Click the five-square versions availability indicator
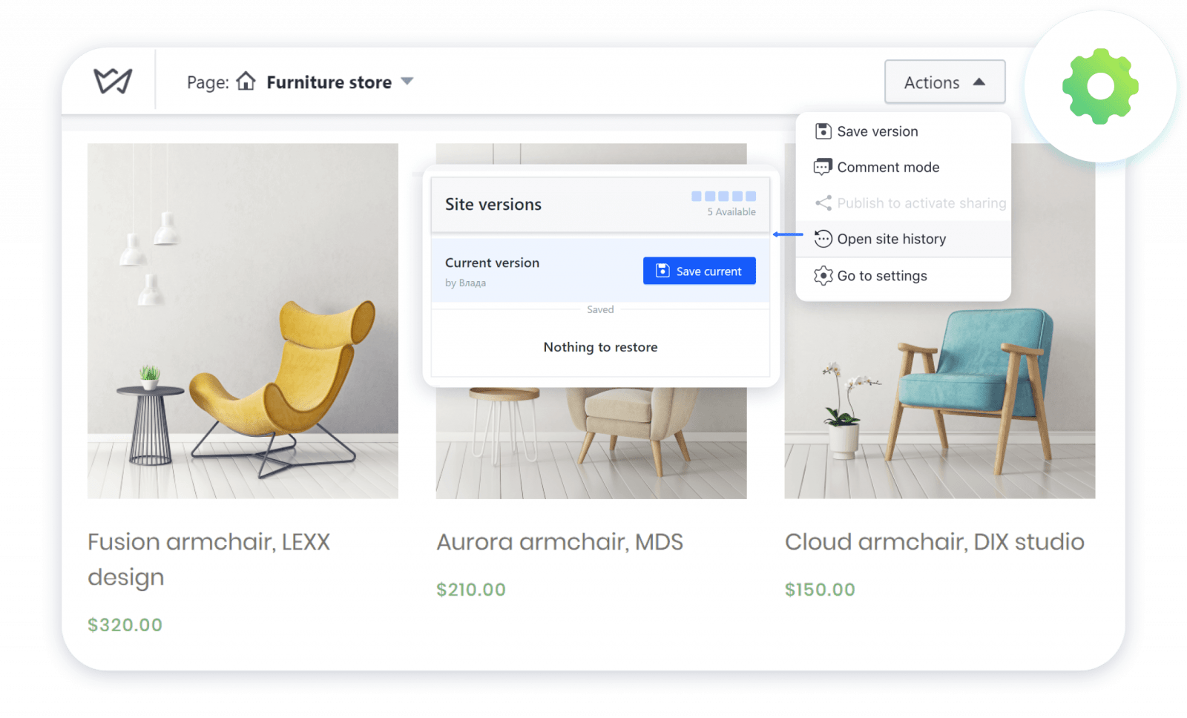This screenshot has width=1187, height=718. 723,196
